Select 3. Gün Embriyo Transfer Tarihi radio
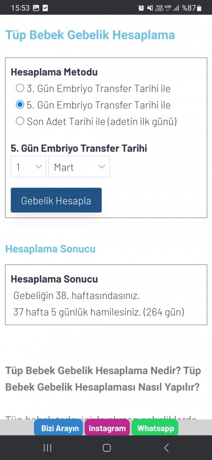 20,88
